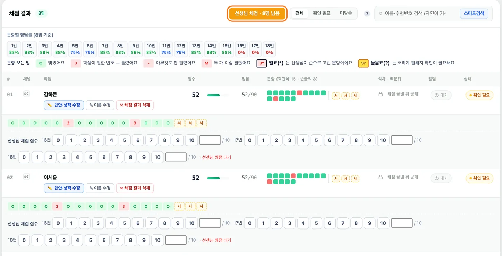Switch to the 미발송 filter tab
The width and height of the screenshot is (502, 256).
(x=346, y=13)
